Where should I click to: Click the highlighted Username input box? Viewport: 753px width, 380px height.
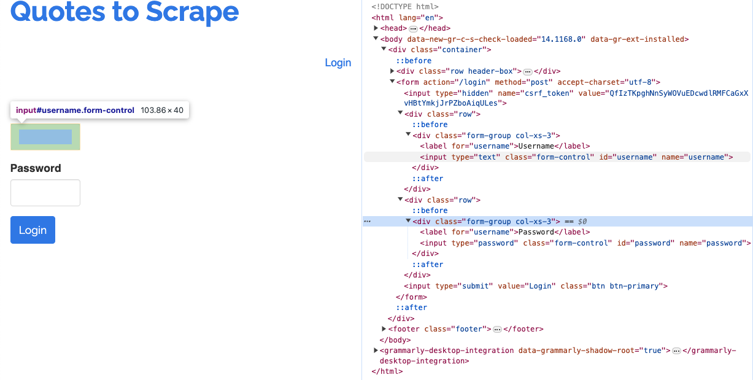(x=45, y=136)
